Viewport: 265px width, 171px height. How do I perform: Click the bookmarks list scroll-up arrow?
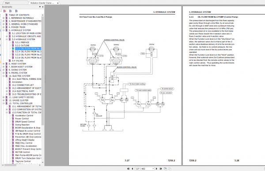pyautogui.click(x=42, y=15)
